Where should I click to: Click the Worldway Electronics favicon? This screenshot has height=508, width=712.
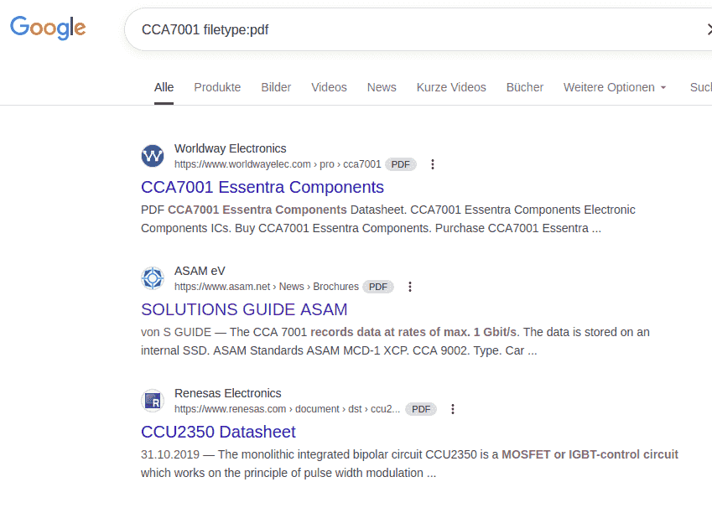[x=153, y=156]
